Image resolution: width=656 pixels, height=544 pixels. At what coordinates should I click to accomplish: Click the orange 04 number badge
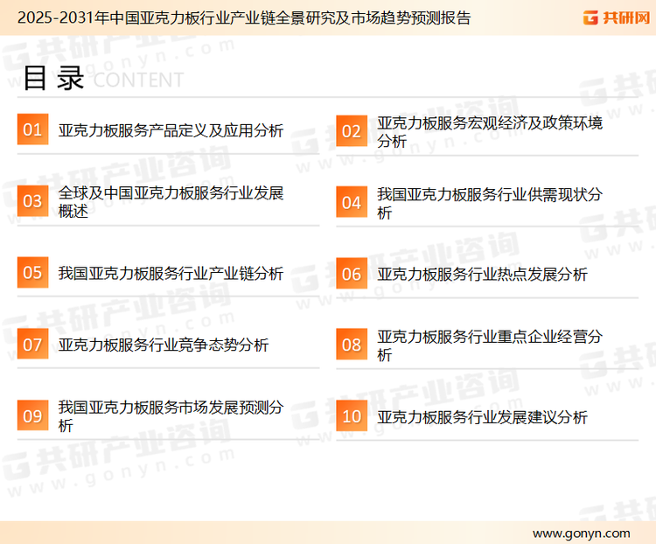[x=352, y=202]
